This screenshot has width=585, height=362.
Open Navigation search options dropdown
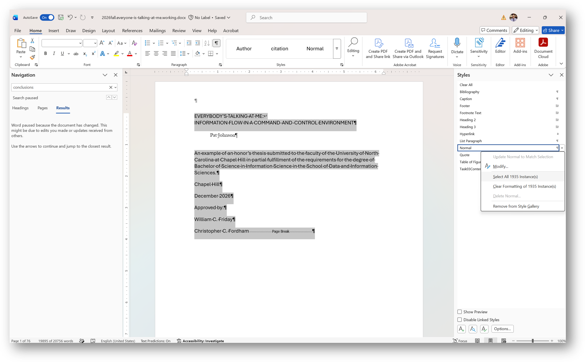(x=115, y=87)
